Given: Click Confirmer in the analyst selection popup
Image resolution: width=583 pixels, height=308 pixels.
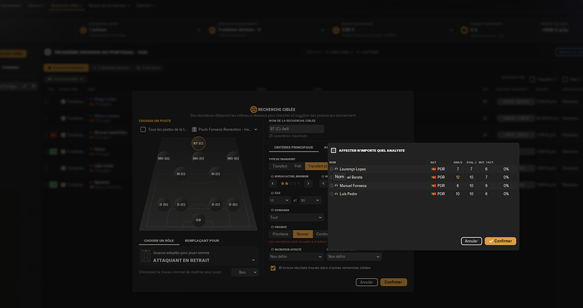Looking at the screenshot, I should tap(501, 241).
